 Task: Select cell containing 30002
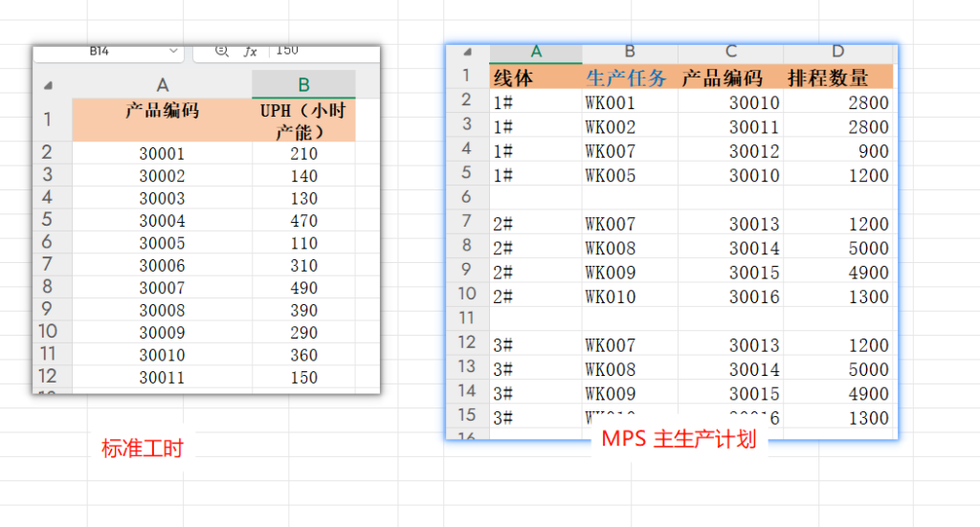(x=163, y=175)
